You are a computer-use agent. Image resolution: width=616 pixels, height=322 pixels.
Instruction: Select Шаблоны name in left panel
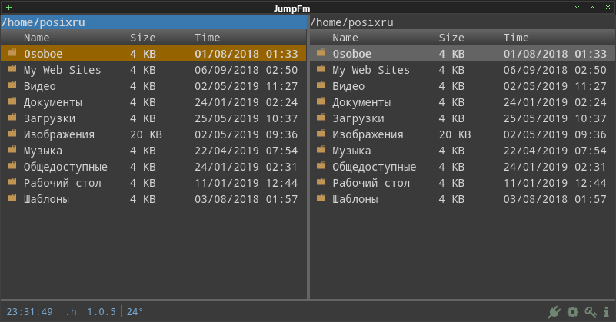46,199
